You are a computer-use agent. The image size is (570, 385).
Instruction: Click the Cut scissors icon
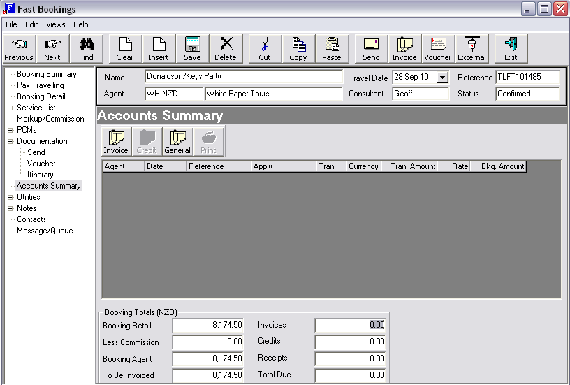[265, 44]
